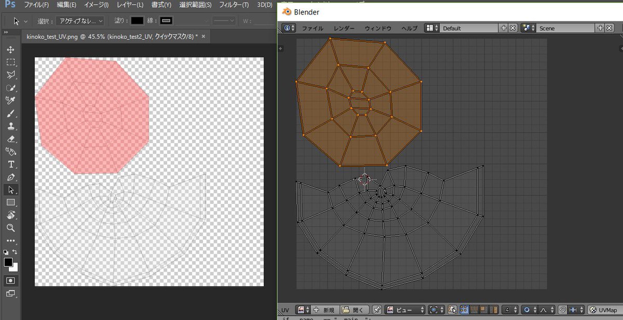Open Blender info editor type selector
Screen dimensions: 623x320
(288, 28)
